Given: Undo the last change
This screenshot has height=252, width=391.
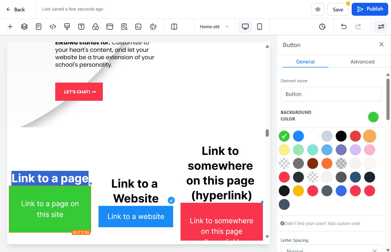Looking at the screenshot, I should pos(344,27).
